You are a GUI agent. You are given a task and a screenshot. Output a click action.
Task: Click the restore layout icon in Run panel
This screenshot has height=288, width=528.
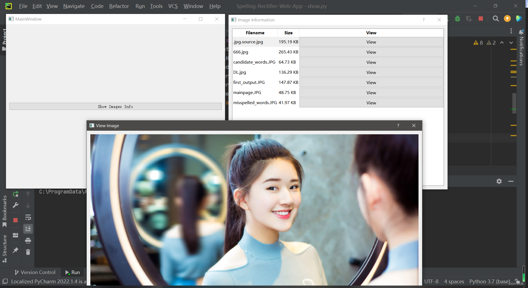click(x=16, y=235)
